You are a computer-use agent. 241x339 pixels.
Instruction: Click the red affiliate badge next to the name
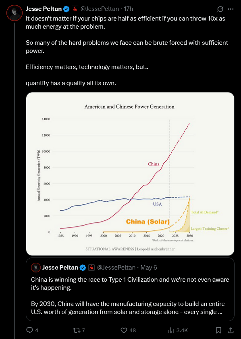coord(75,9)
